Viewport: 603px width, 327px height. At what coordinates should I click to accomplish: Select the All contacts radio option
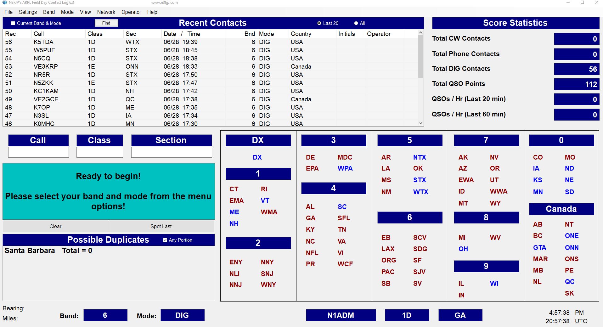356,23
